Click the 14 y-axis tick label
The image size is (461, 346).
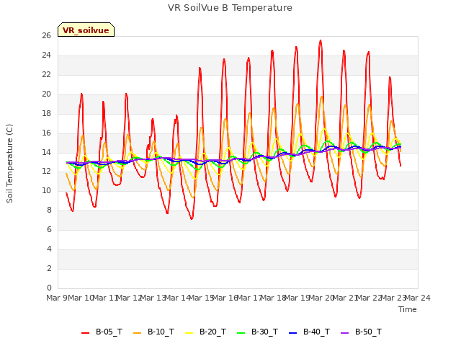(46, 152)
